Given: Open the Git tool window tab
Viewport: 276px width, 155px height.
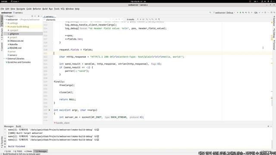Looking at the screenshot, I should 8,151.
